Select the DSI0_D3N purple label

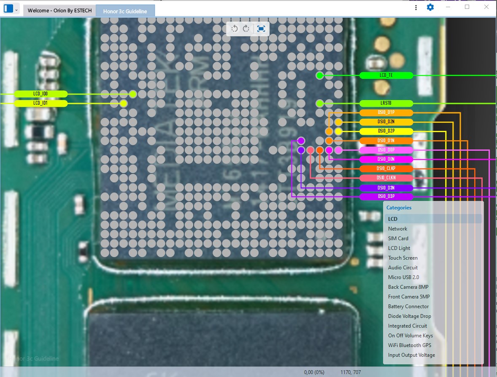point(386,187)
